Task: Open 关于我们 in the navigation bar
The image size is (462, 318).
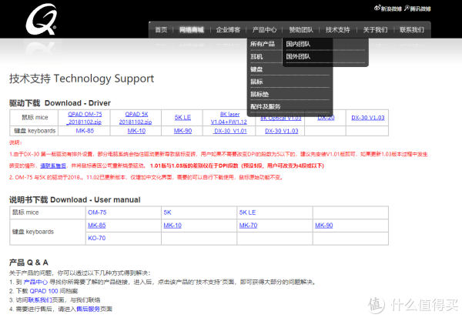Action: click(x=375, y=29)
